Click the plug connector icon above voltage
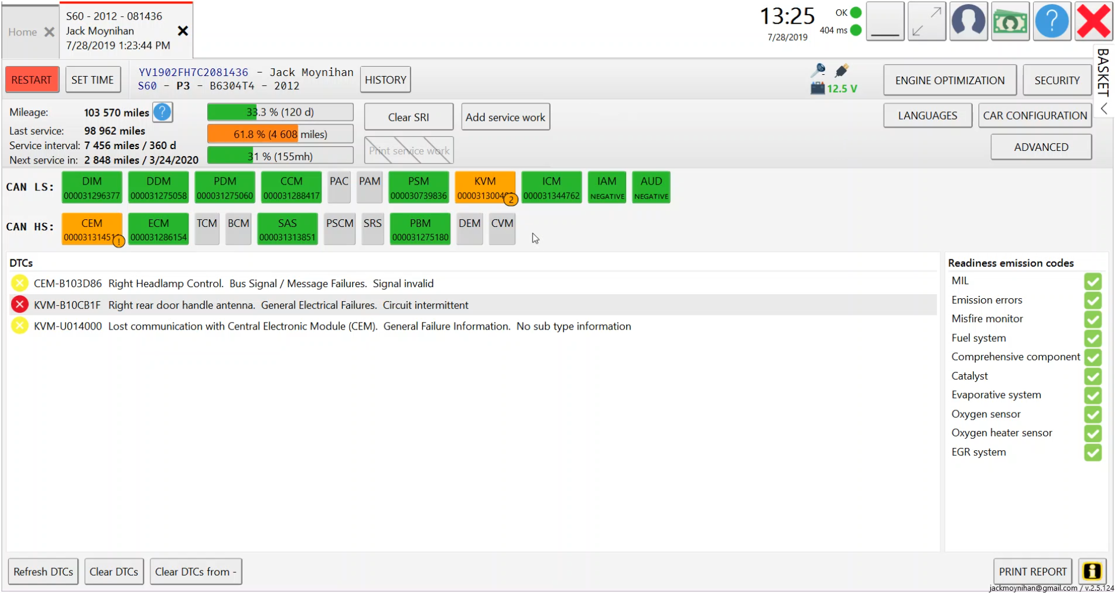This screenshot has width=1115, height=593. tap(841, 71)
